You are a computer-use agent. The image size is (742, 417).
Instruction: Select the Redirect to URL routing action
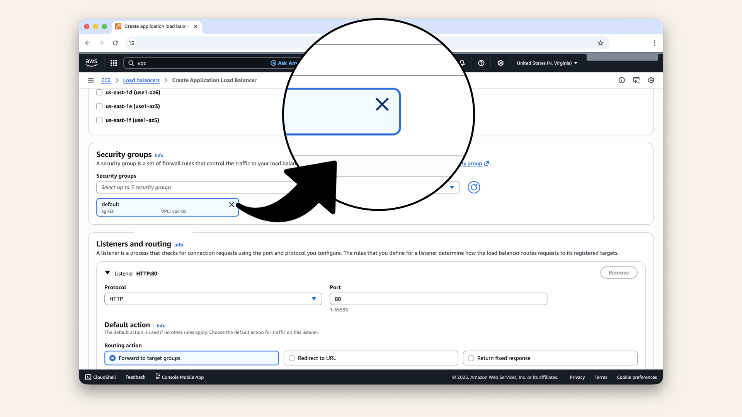pos(292,358)
